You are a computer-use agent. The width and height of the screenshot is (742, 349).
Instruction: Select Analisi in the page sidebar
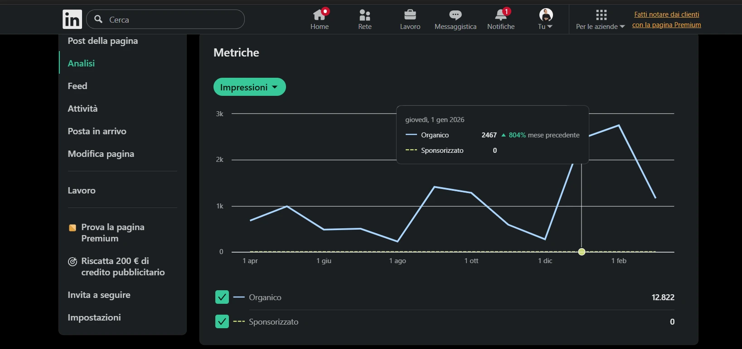[81, 63]
